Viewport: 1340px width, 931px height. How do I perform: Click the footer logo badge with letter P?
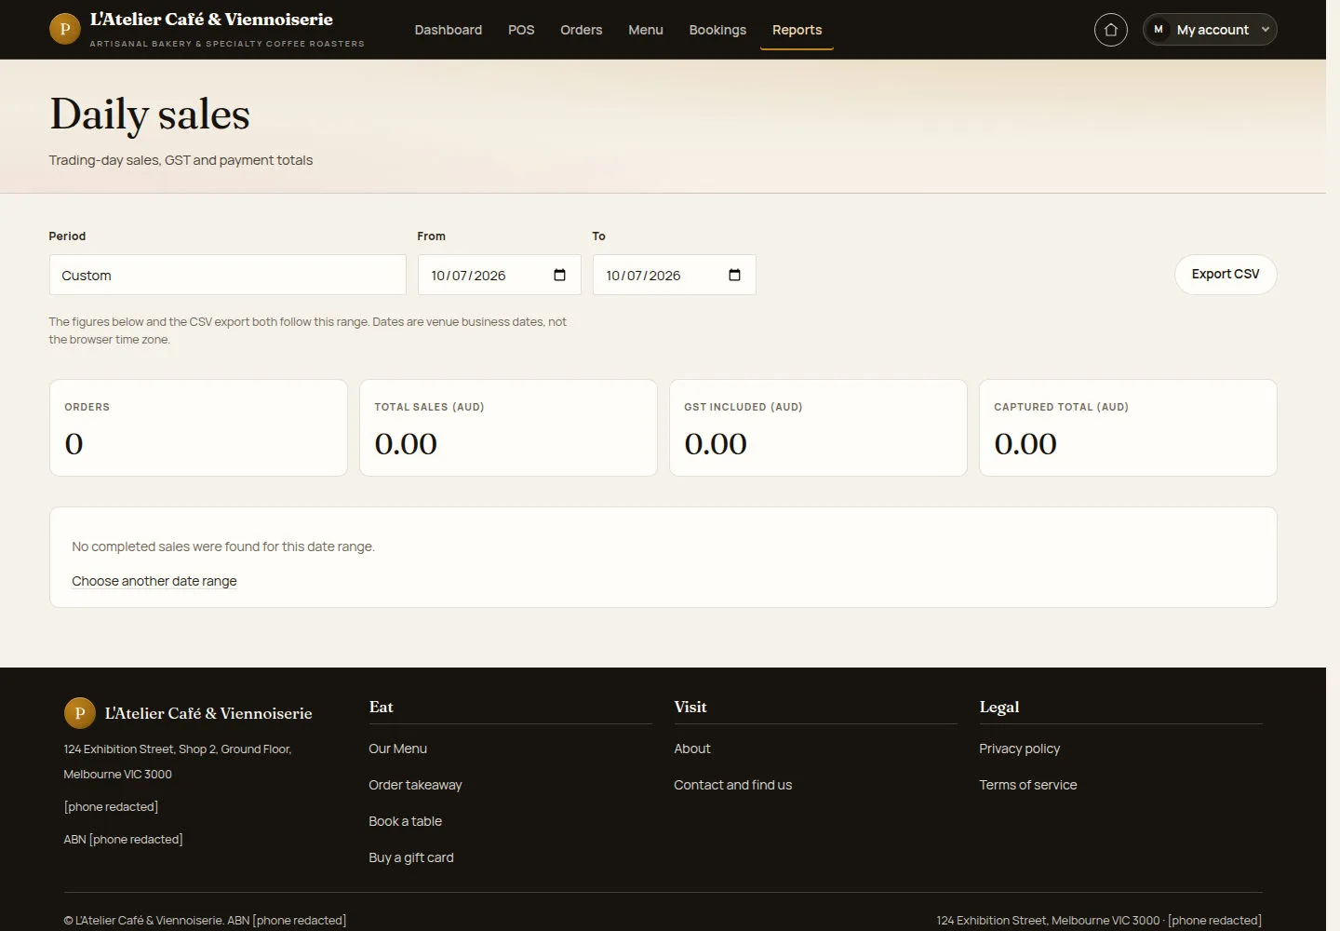pos(79,713)
